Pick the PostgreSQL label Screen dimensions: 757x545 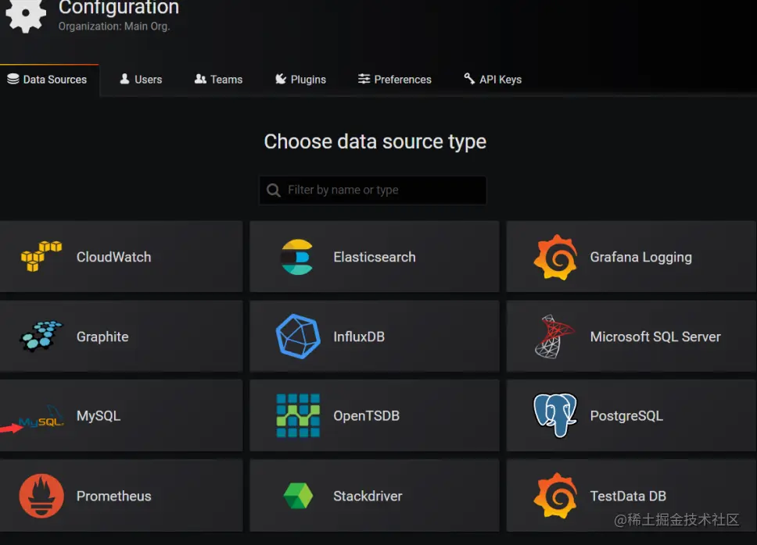626,416
